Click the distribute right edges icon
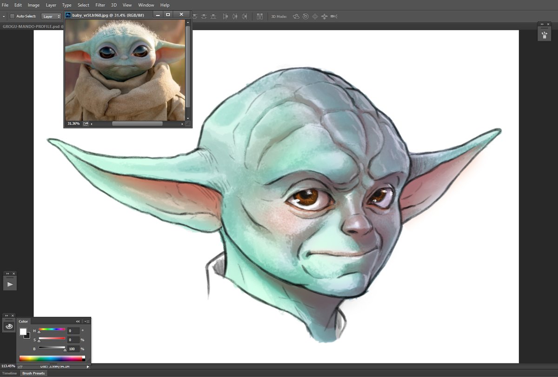This screenshot has width=558, height=377. pyautogui.click(x=245, y=16)
